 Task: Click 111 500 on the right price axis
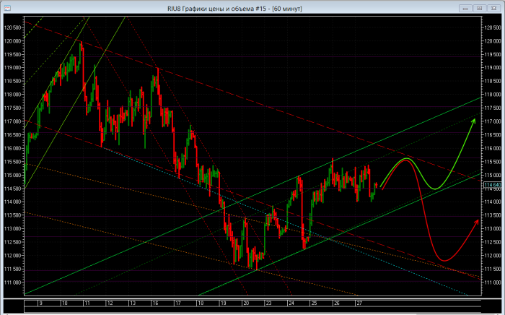[493, 269]
